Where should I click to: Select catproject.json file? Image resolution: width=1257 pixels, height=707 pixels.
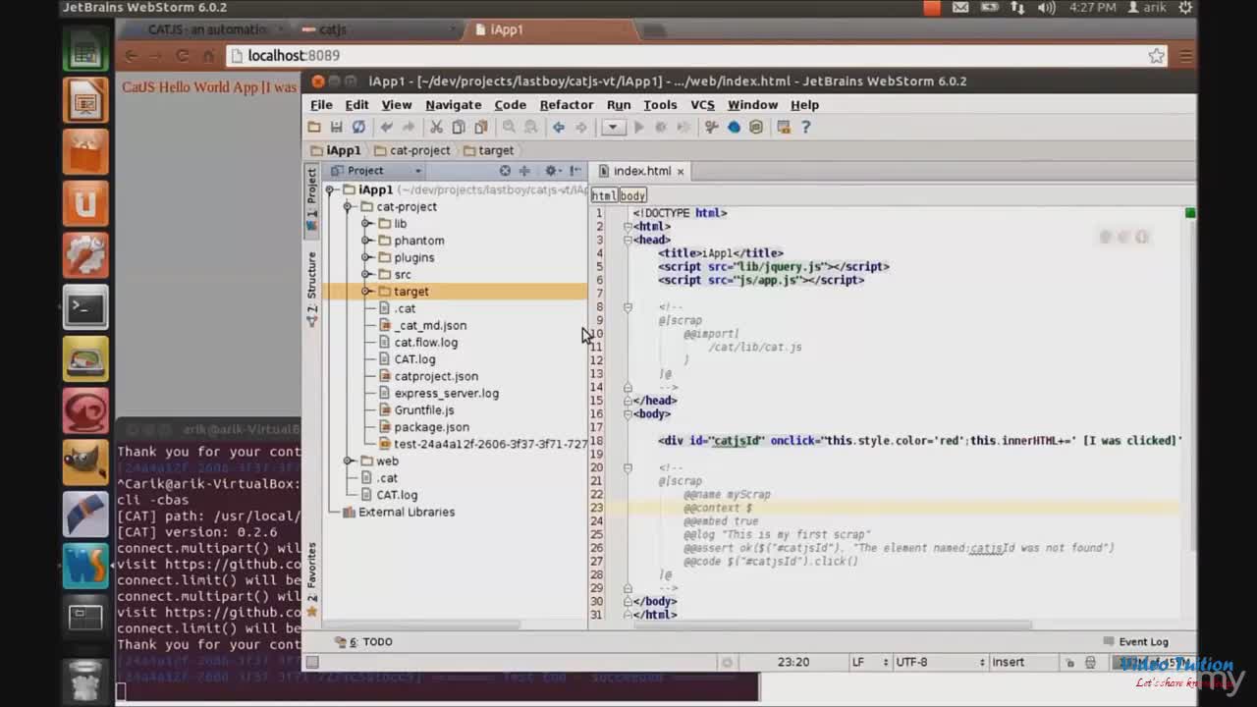click(x=436, y=376)
